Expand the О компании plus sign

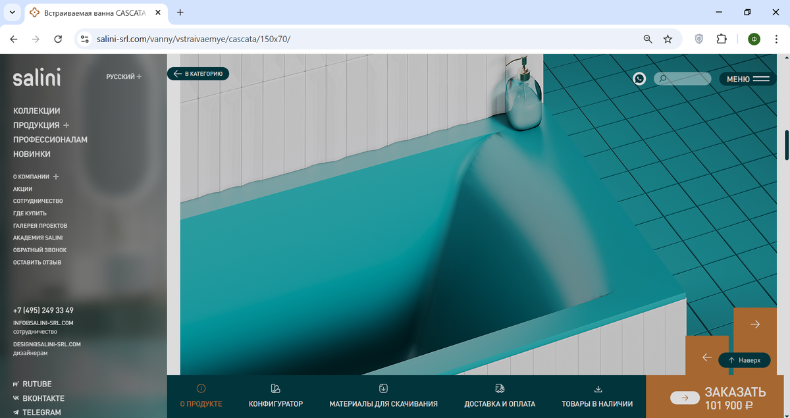click(x=56, y=176)
